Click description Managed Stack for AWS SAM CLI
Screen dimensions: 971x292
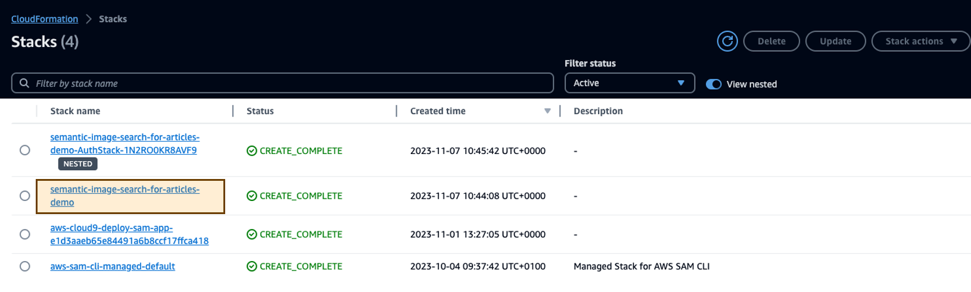(642, 266)
